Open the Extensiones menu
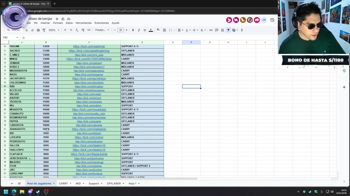The image size is (350, 196). [x=102, y=23]
